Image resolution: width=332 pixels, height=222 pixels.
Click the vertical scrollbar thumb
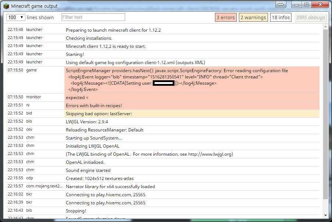click(x=325, y=114)
